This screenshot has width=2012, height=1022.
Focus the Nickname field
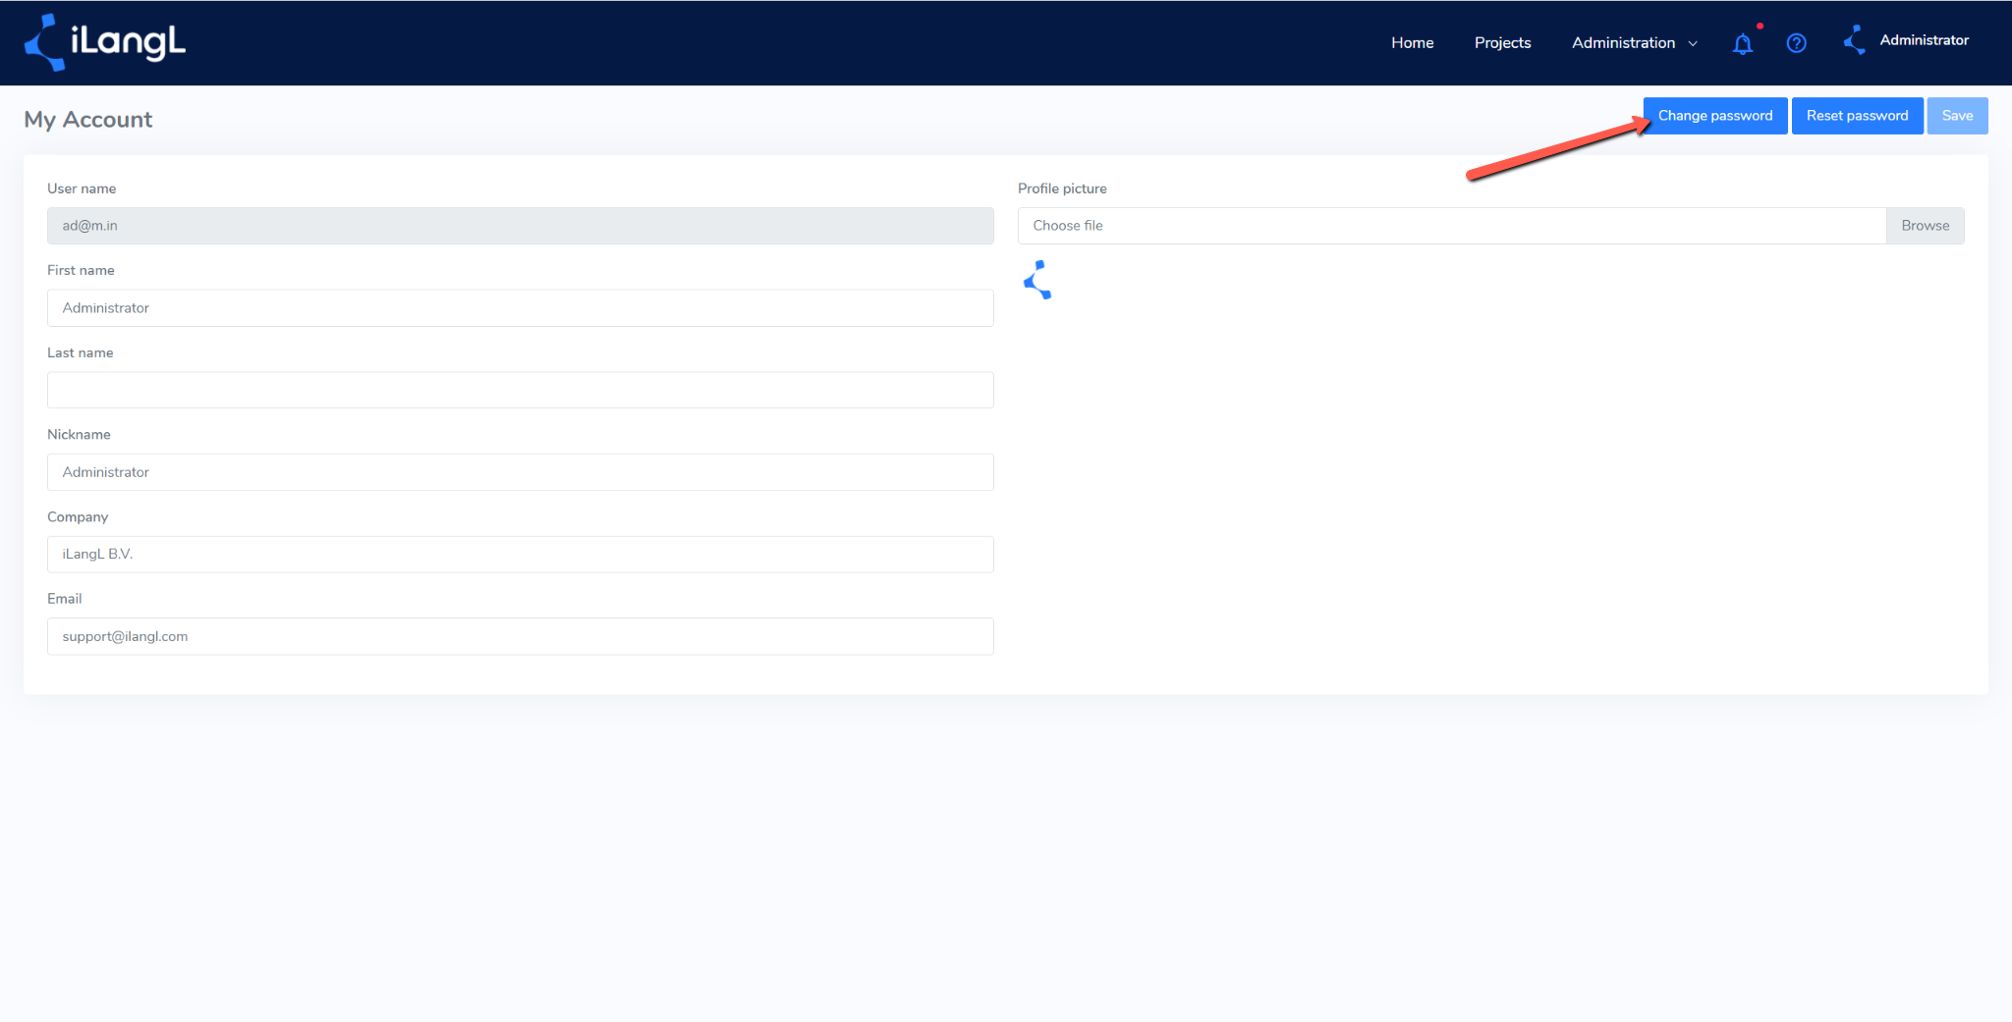(x=521, y=472)
